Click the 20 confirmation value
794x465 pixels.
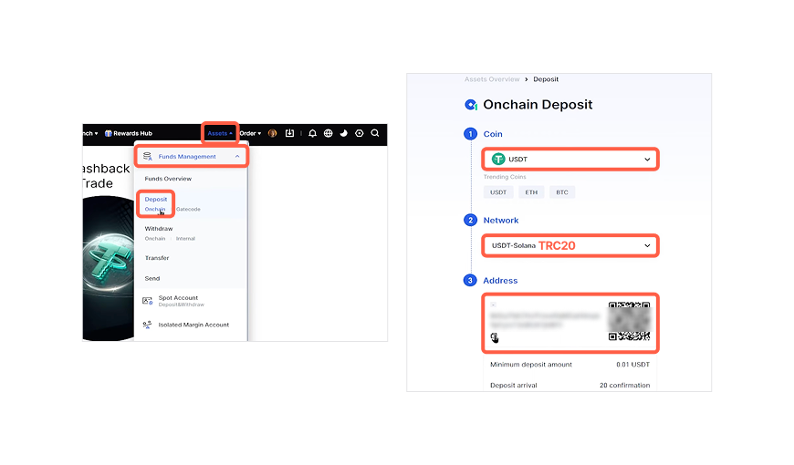[625, 385]
